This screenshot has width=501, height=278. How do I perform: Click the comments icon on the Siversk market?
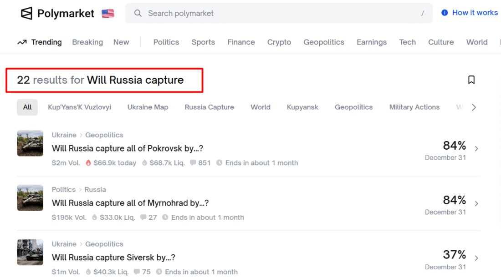137,272
